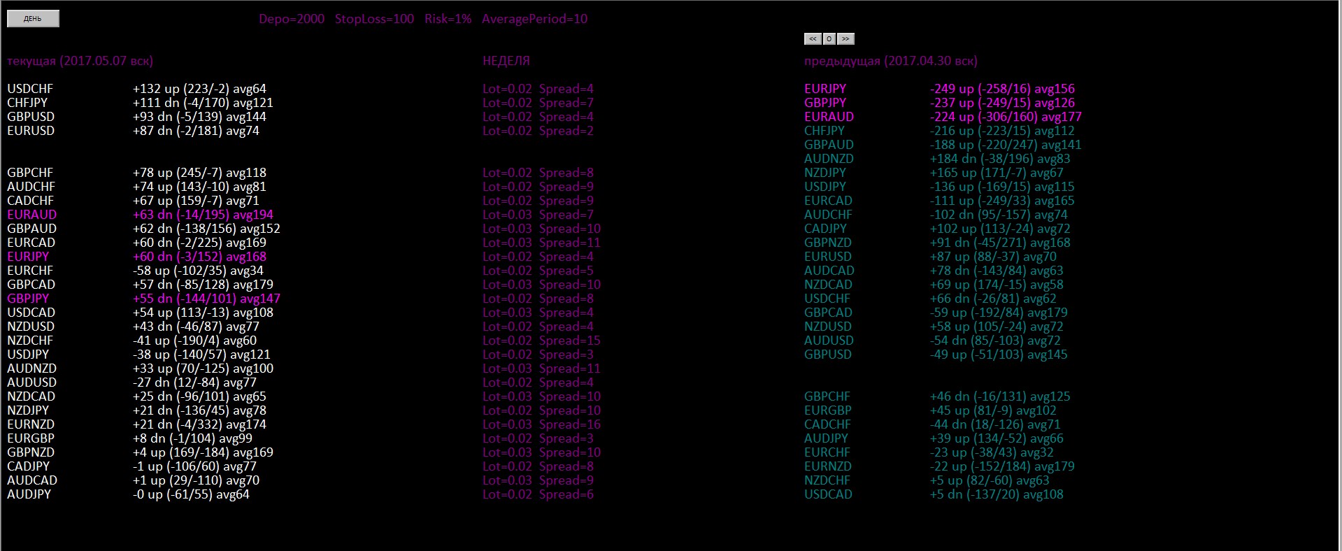Image resolution: width=1342 pixels, height=551 pixels.
Task: Select the value +62 dn (-138/156) avg152
Action: pyautogui.click(x=206, y=229)
